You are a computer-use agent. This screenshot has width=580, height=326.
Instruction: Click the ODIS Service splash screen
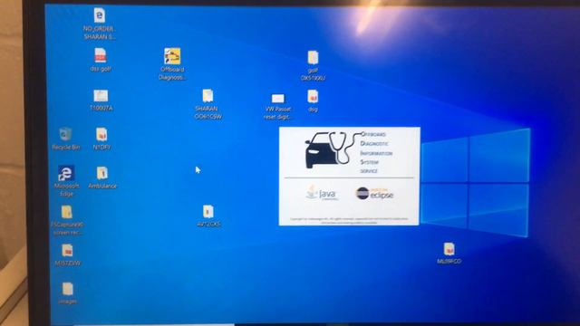(x=349, y=176)
